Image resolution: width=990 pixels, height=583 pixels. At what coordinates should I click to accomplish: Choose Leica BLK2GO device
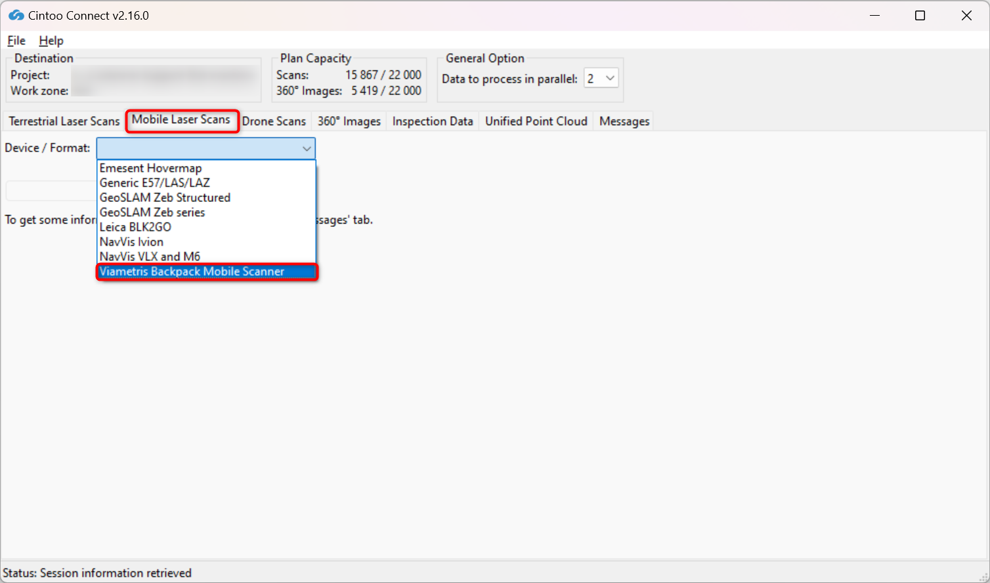pos(206,227)
